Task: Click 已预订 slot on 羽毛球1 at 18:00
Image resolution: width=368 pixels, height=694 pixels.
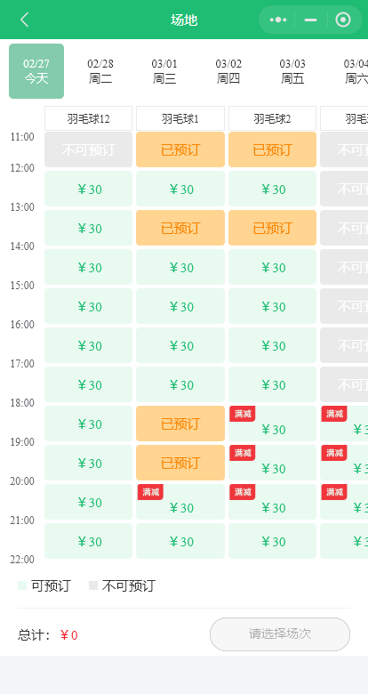Action: coord(180,424)
